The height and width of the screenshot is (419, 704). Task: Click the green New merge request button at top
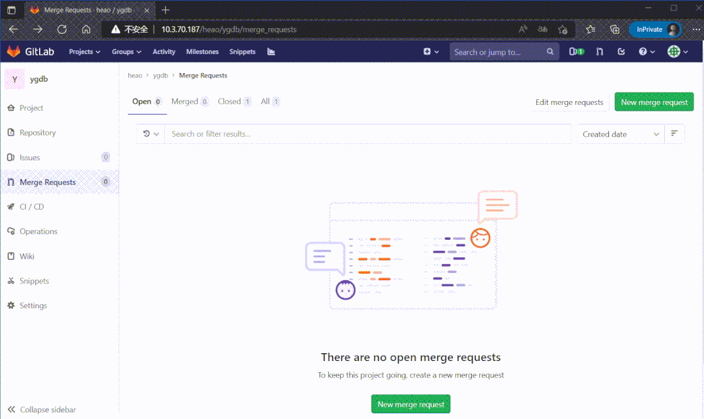[x=654, y=102]
